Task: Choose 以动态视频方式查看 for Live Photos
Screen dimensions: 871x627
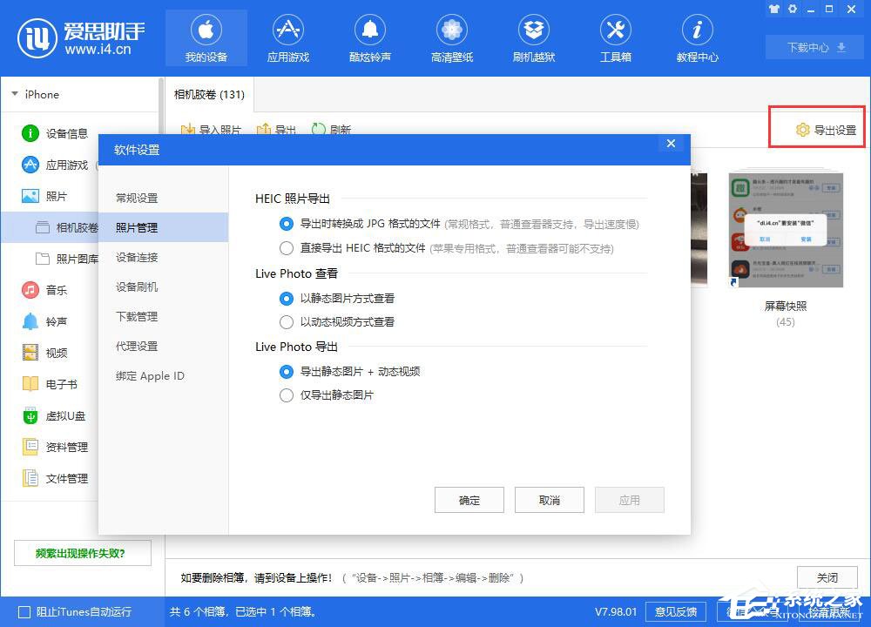Action: [x=286, y=322]
